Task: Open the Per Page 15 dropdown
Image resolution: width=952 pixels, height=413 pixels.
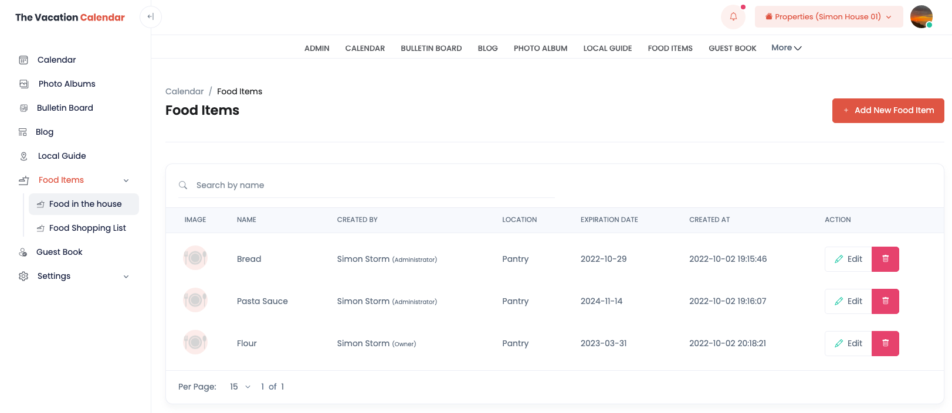Action: click(240, 387)
